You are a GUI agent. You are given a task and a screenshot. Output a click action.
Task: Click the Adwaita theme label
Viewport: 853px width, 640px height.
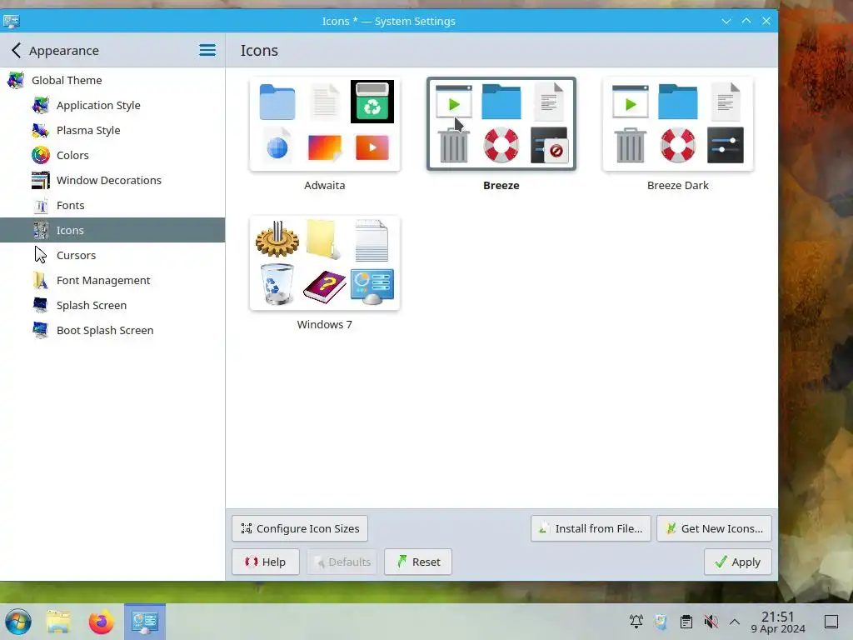click(325, 185)
